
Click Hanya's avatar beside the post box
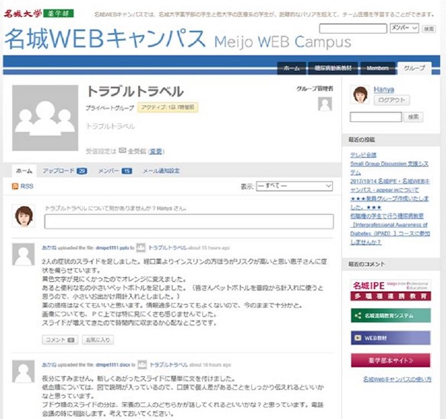tap(23, 216)
